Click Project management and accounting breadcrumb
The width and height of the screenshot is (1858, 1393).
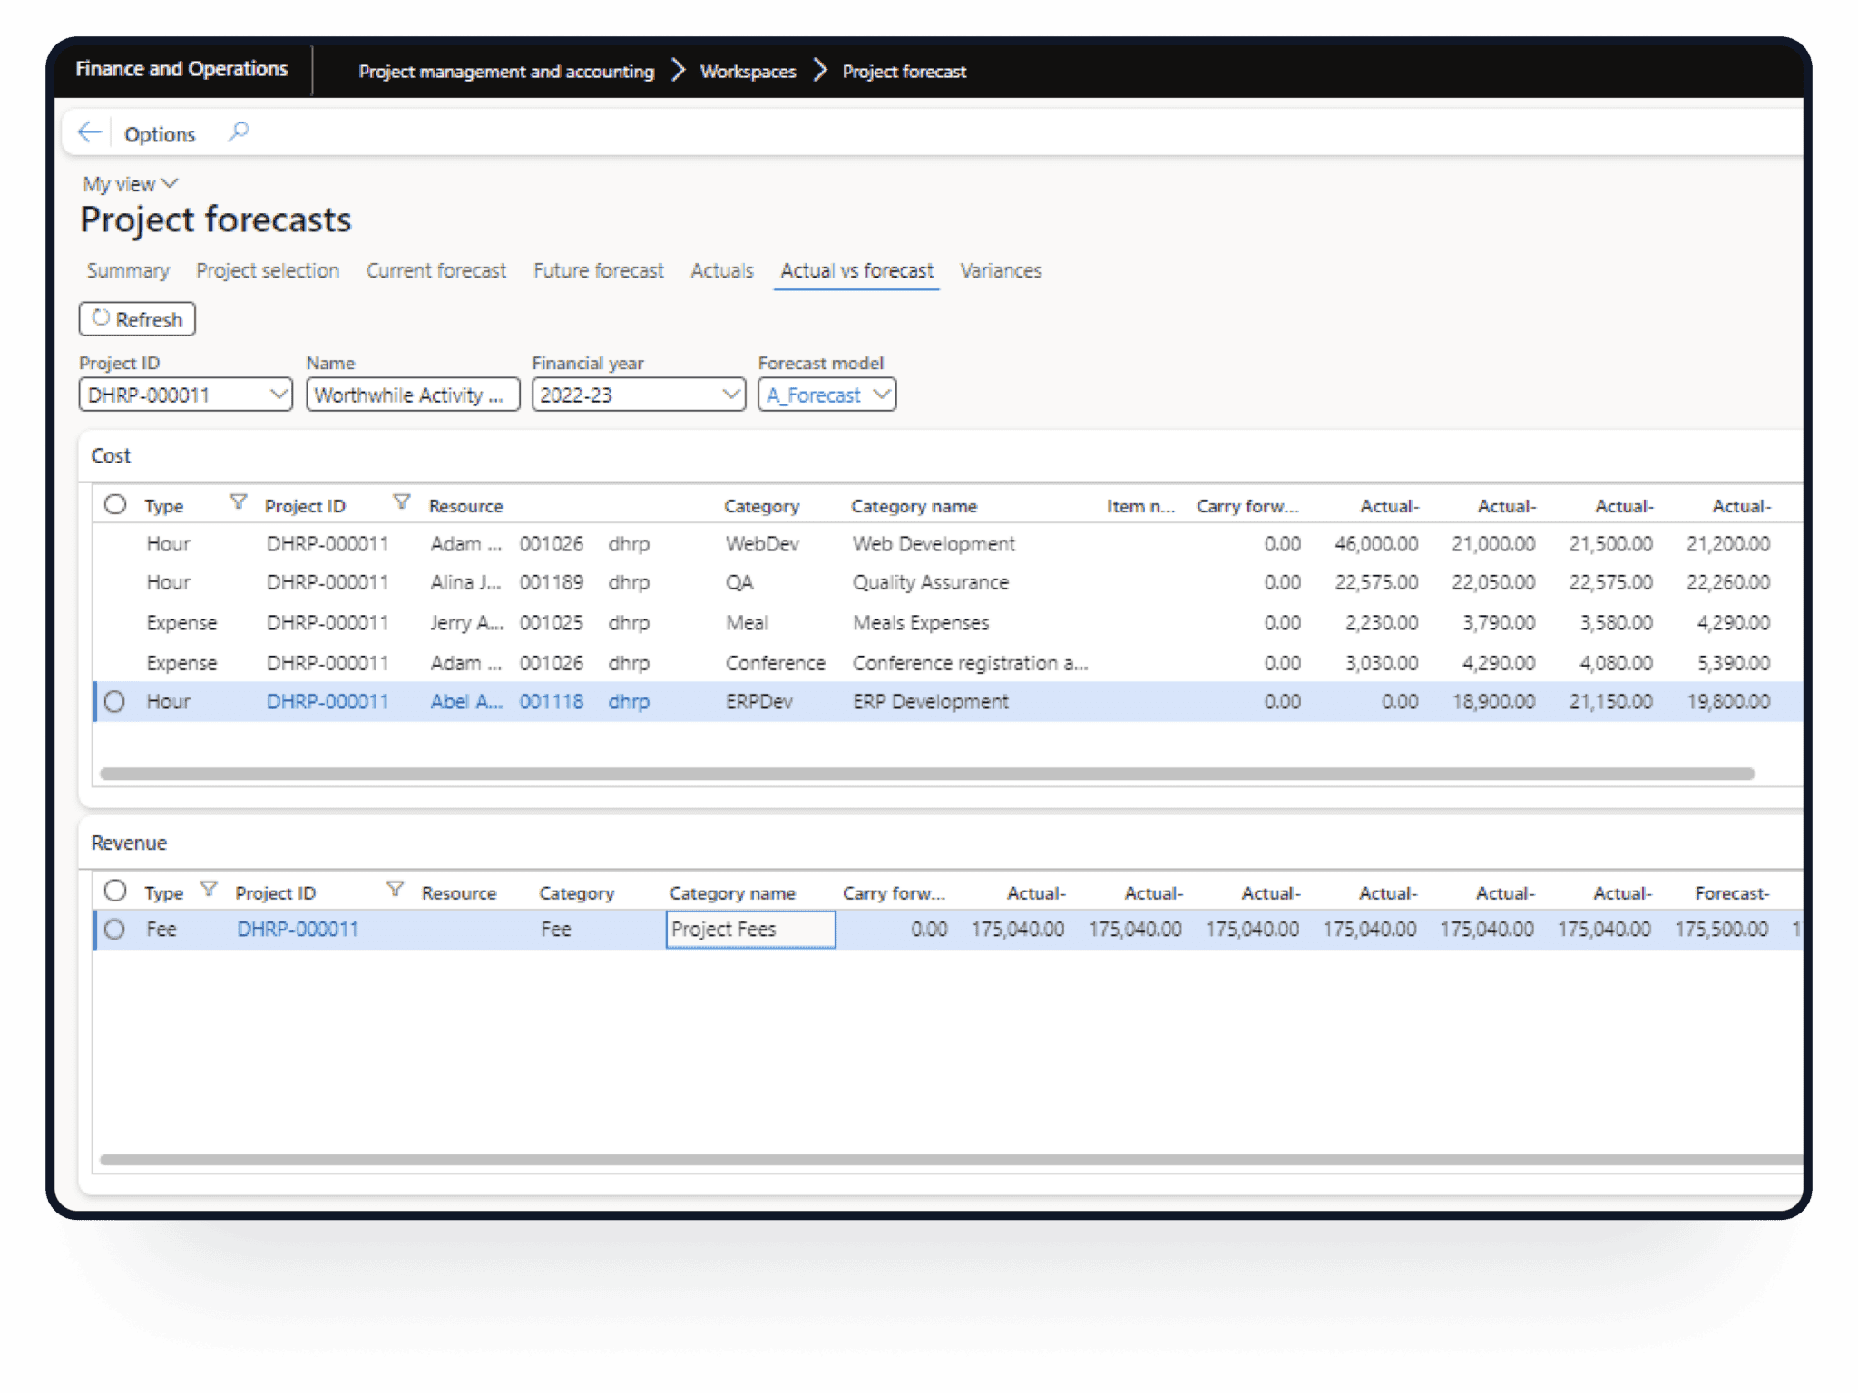(506, 71)
